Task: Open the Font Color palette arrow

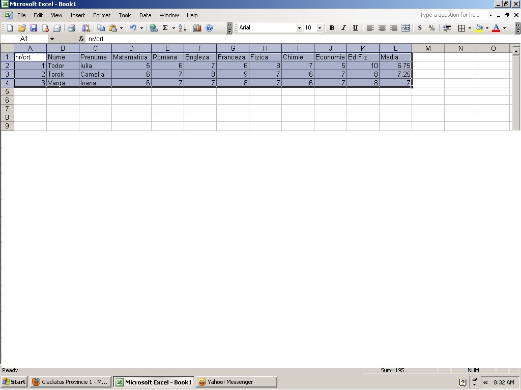Action: click(x=504, y=28)
